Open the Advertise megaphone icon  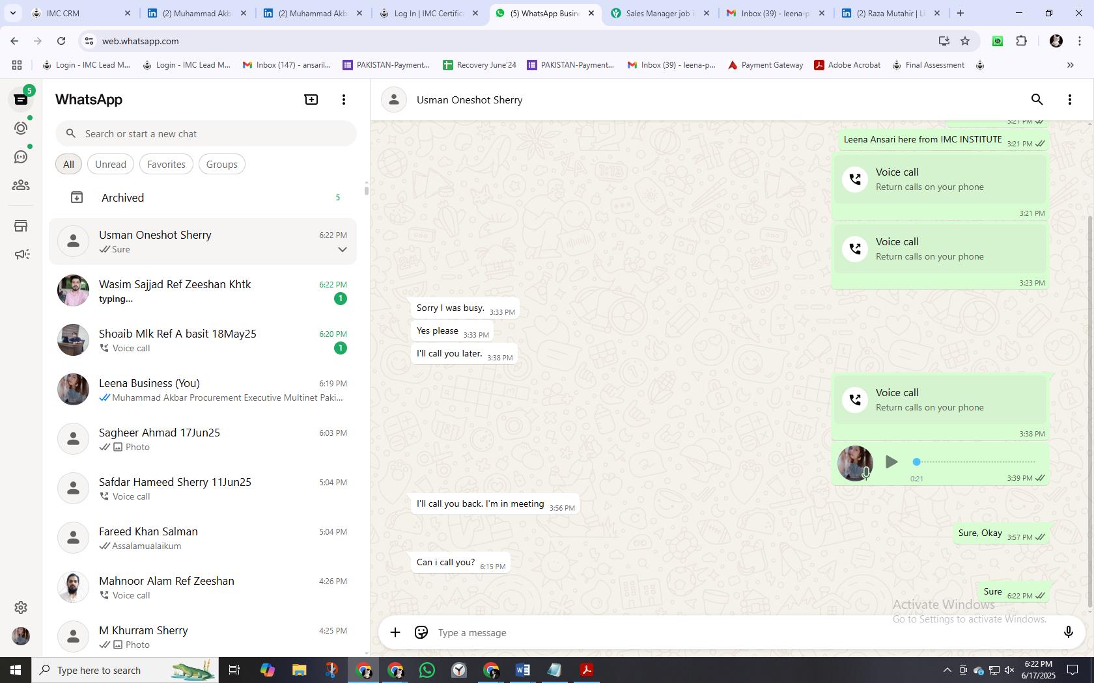click(x=21, y=254)
